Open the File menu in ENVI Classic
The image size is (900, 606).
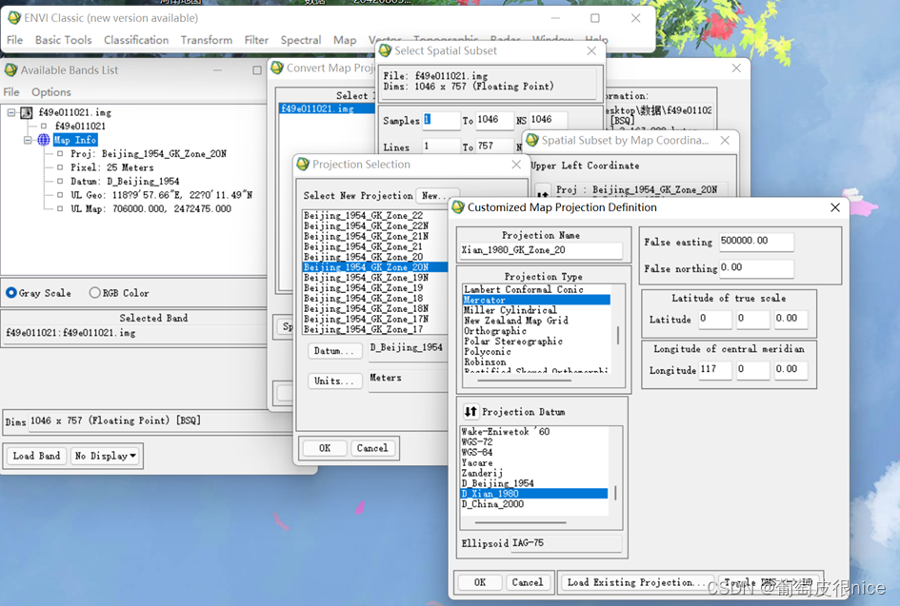pos(15,40)
